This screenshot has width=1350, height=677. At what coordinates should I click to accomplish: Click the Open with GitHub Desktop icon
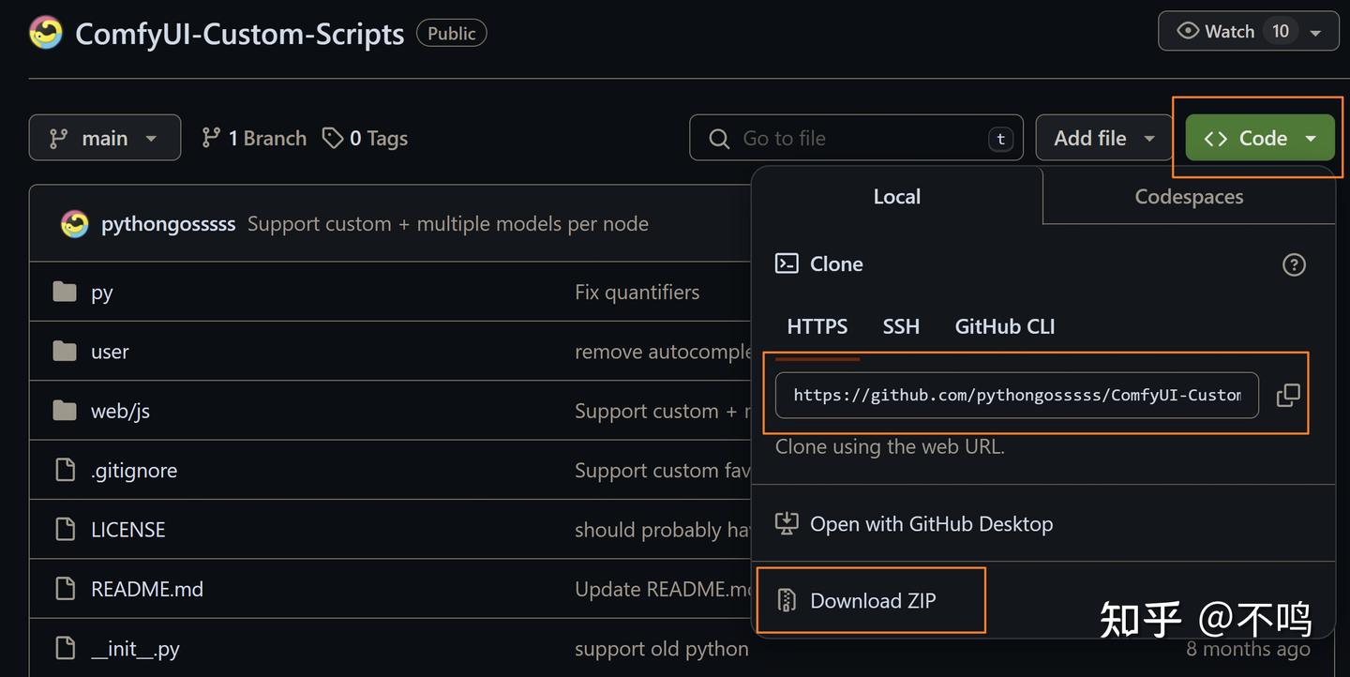click(x=787, y=523)
